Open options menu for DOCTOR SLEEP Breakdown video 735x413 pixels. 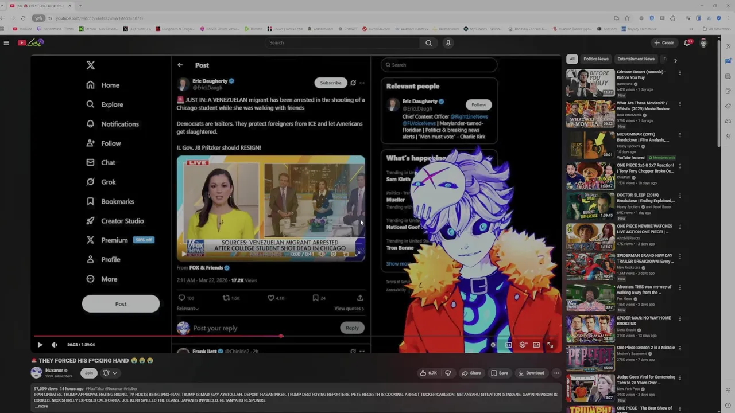point(680,196)
